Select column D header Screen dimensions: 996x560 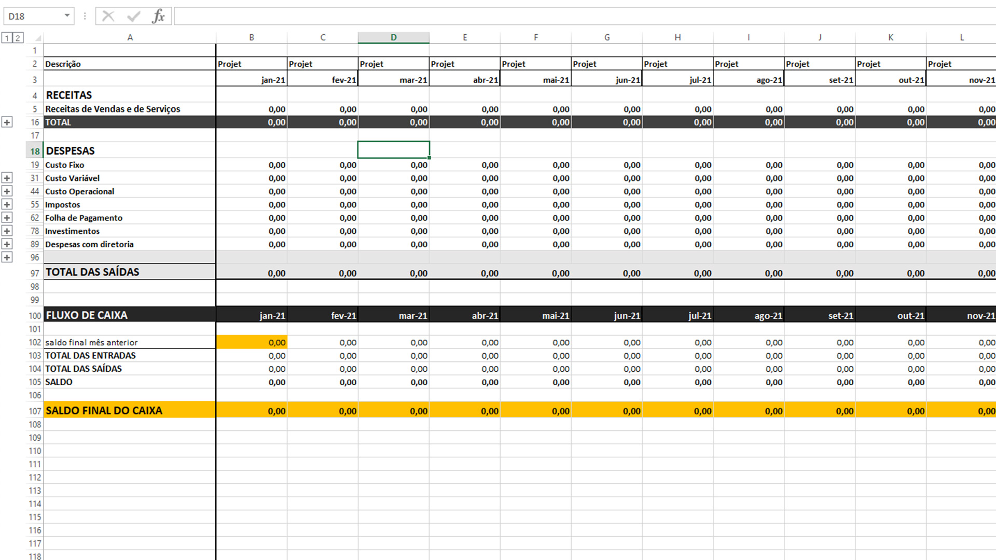393,37
